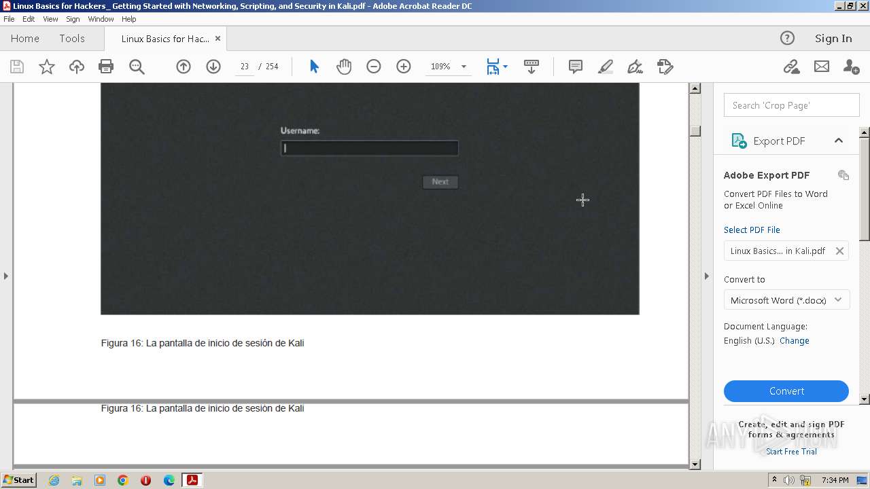Collapse the Export PDF section
Image resolution: width=870 pixels, height=489 pixels.
(839, 141)
